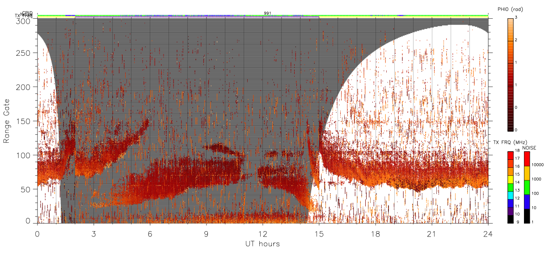The width and height of the screenshot is (549, 253).
Task: Click the 'CPID' label at top left
Action: pos(27,13)
